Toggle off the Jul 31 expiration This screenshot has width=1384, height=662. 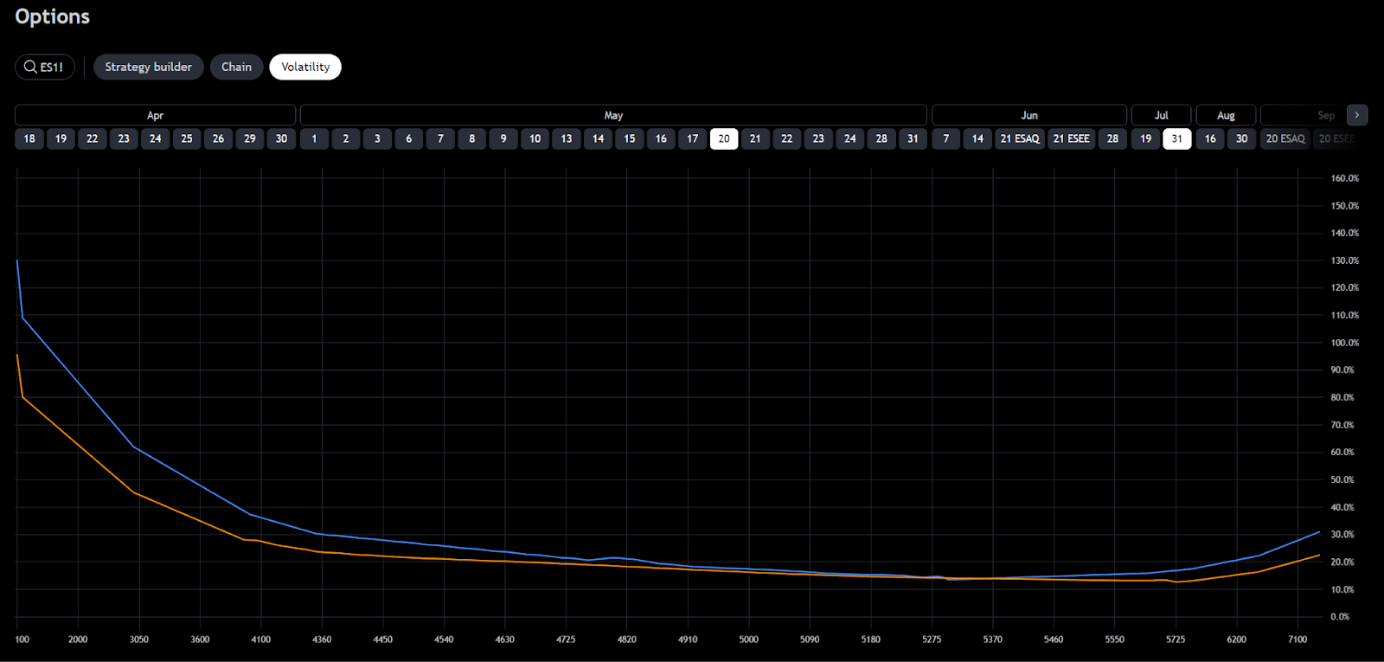[1176, 138]
